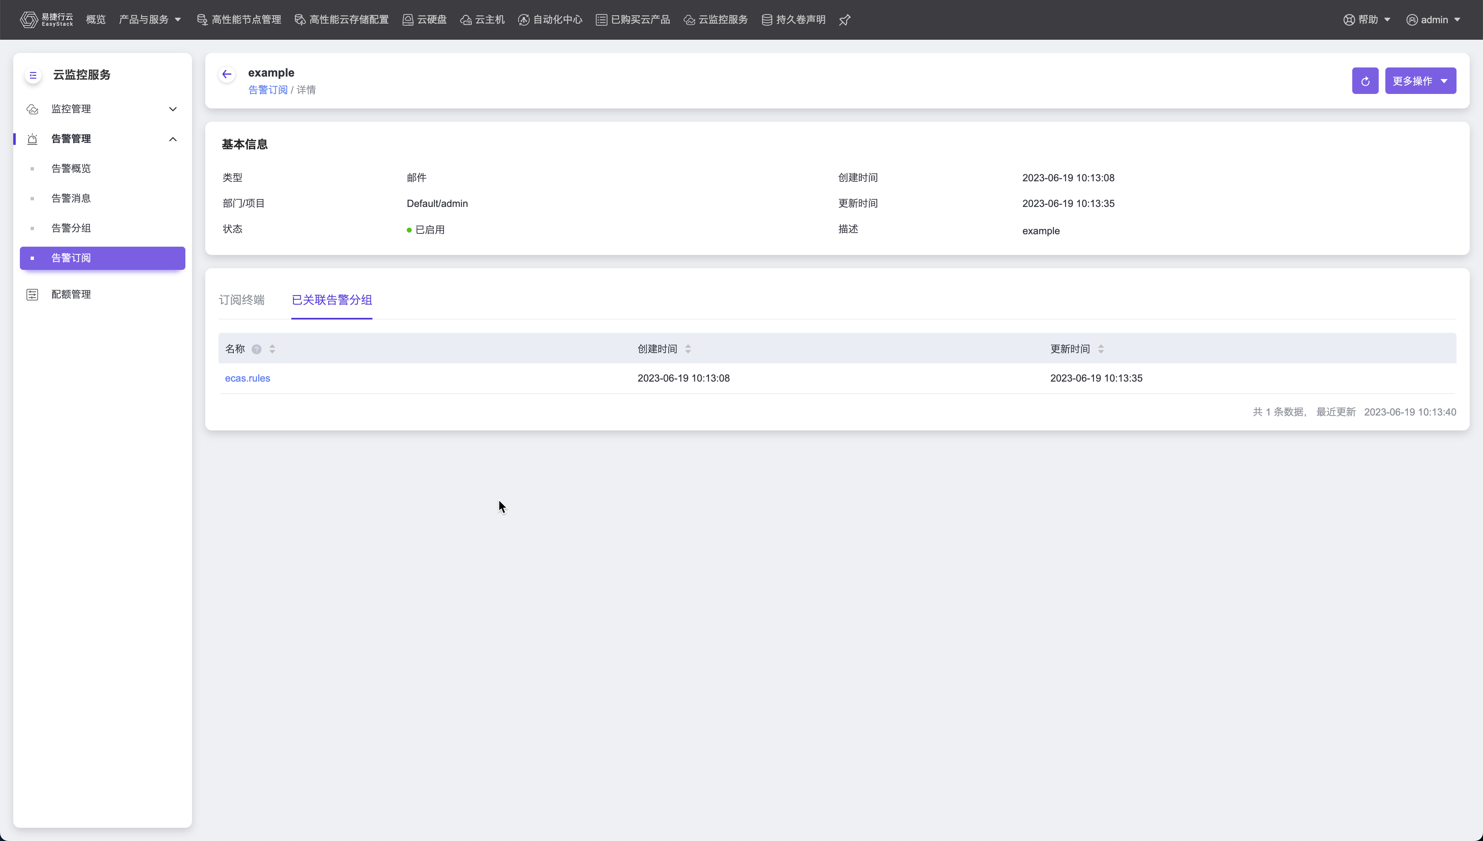Open the admin user menu
The width and height of the screenshot is (1483, 841).
click(1433, 19)
